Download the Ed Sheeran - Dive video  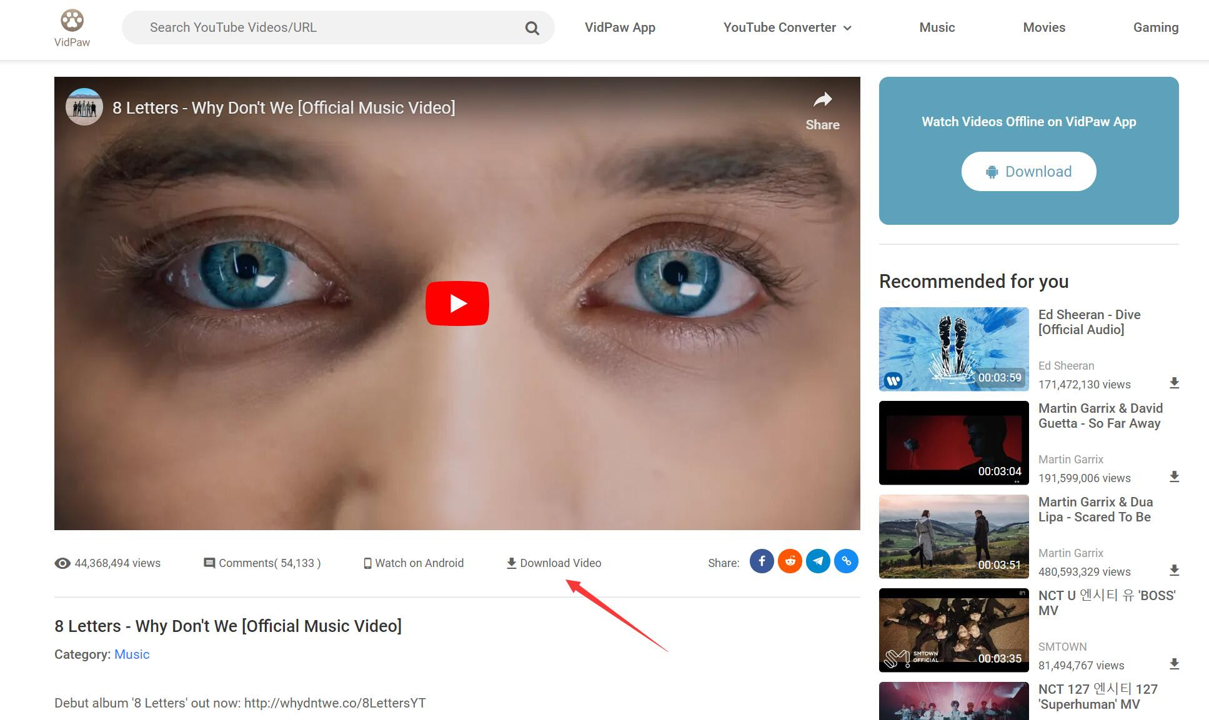click(1174, 383)
